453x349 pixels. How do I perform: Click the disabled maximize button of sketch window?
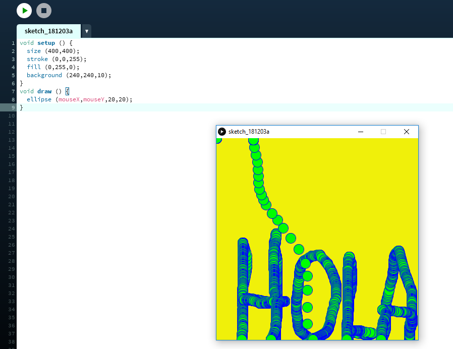(383, 132)
